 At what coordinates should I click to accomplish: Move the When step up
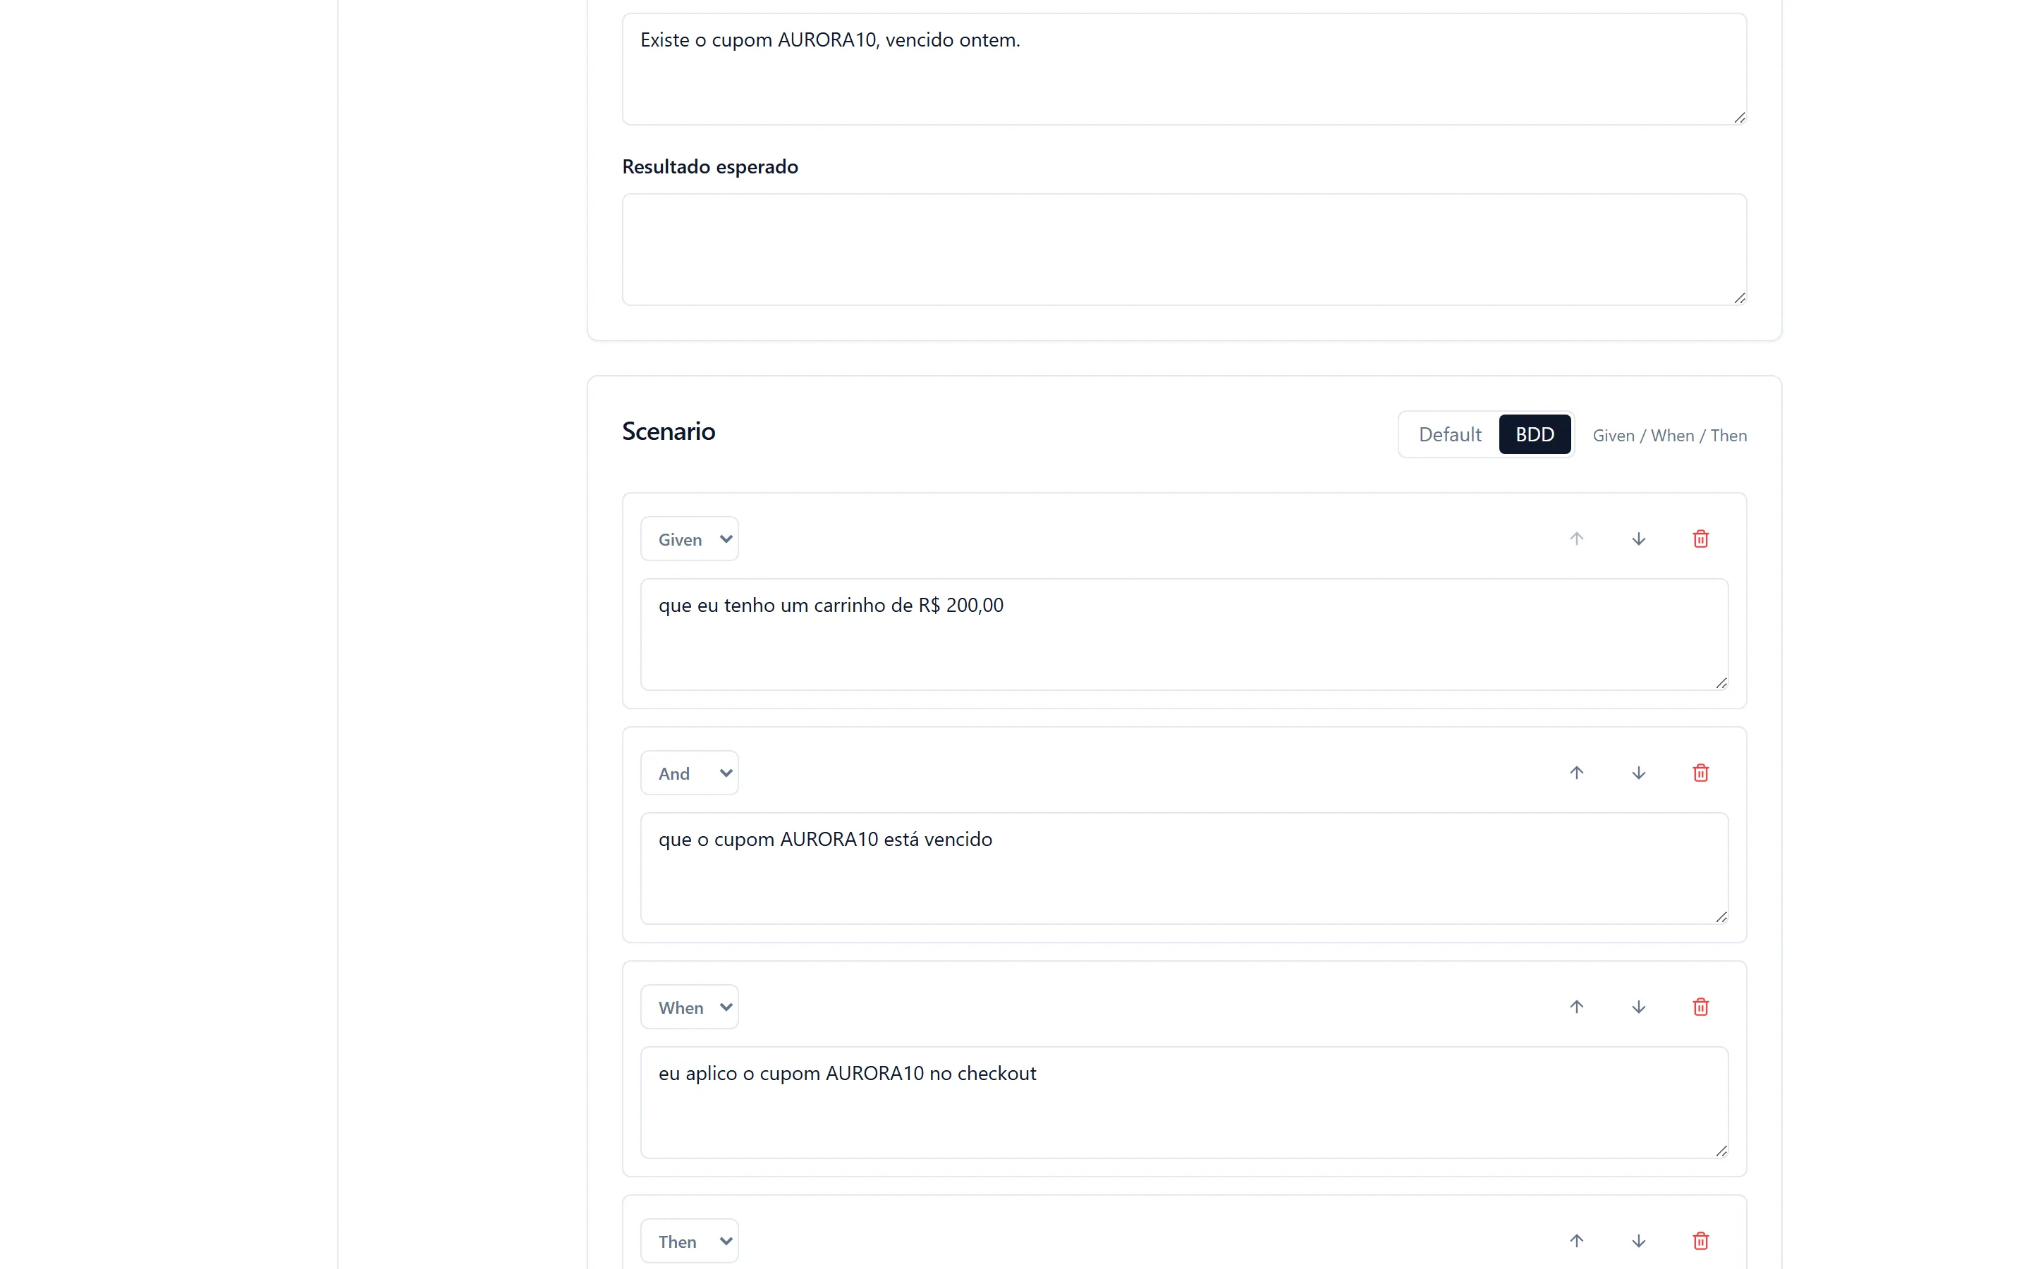tap(1576, 1007)
